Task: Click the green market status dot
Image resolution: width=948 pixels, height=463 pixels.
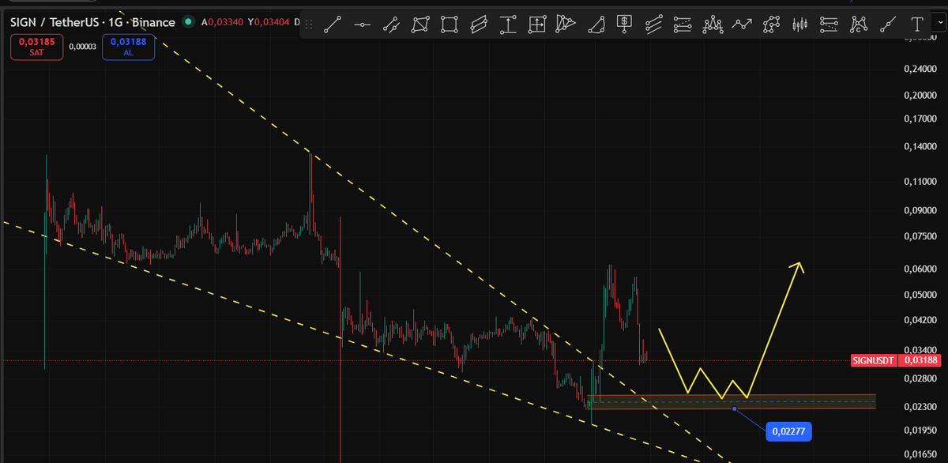Action: (190, 22)
